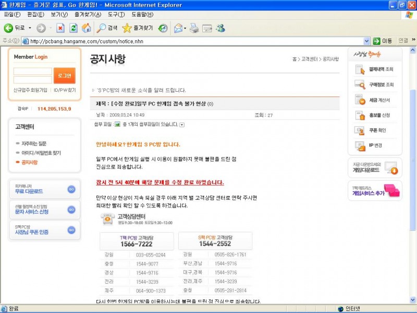Open the 편집(E) menu
Viewport: 417px width, 313px height.
coord(35,15)
